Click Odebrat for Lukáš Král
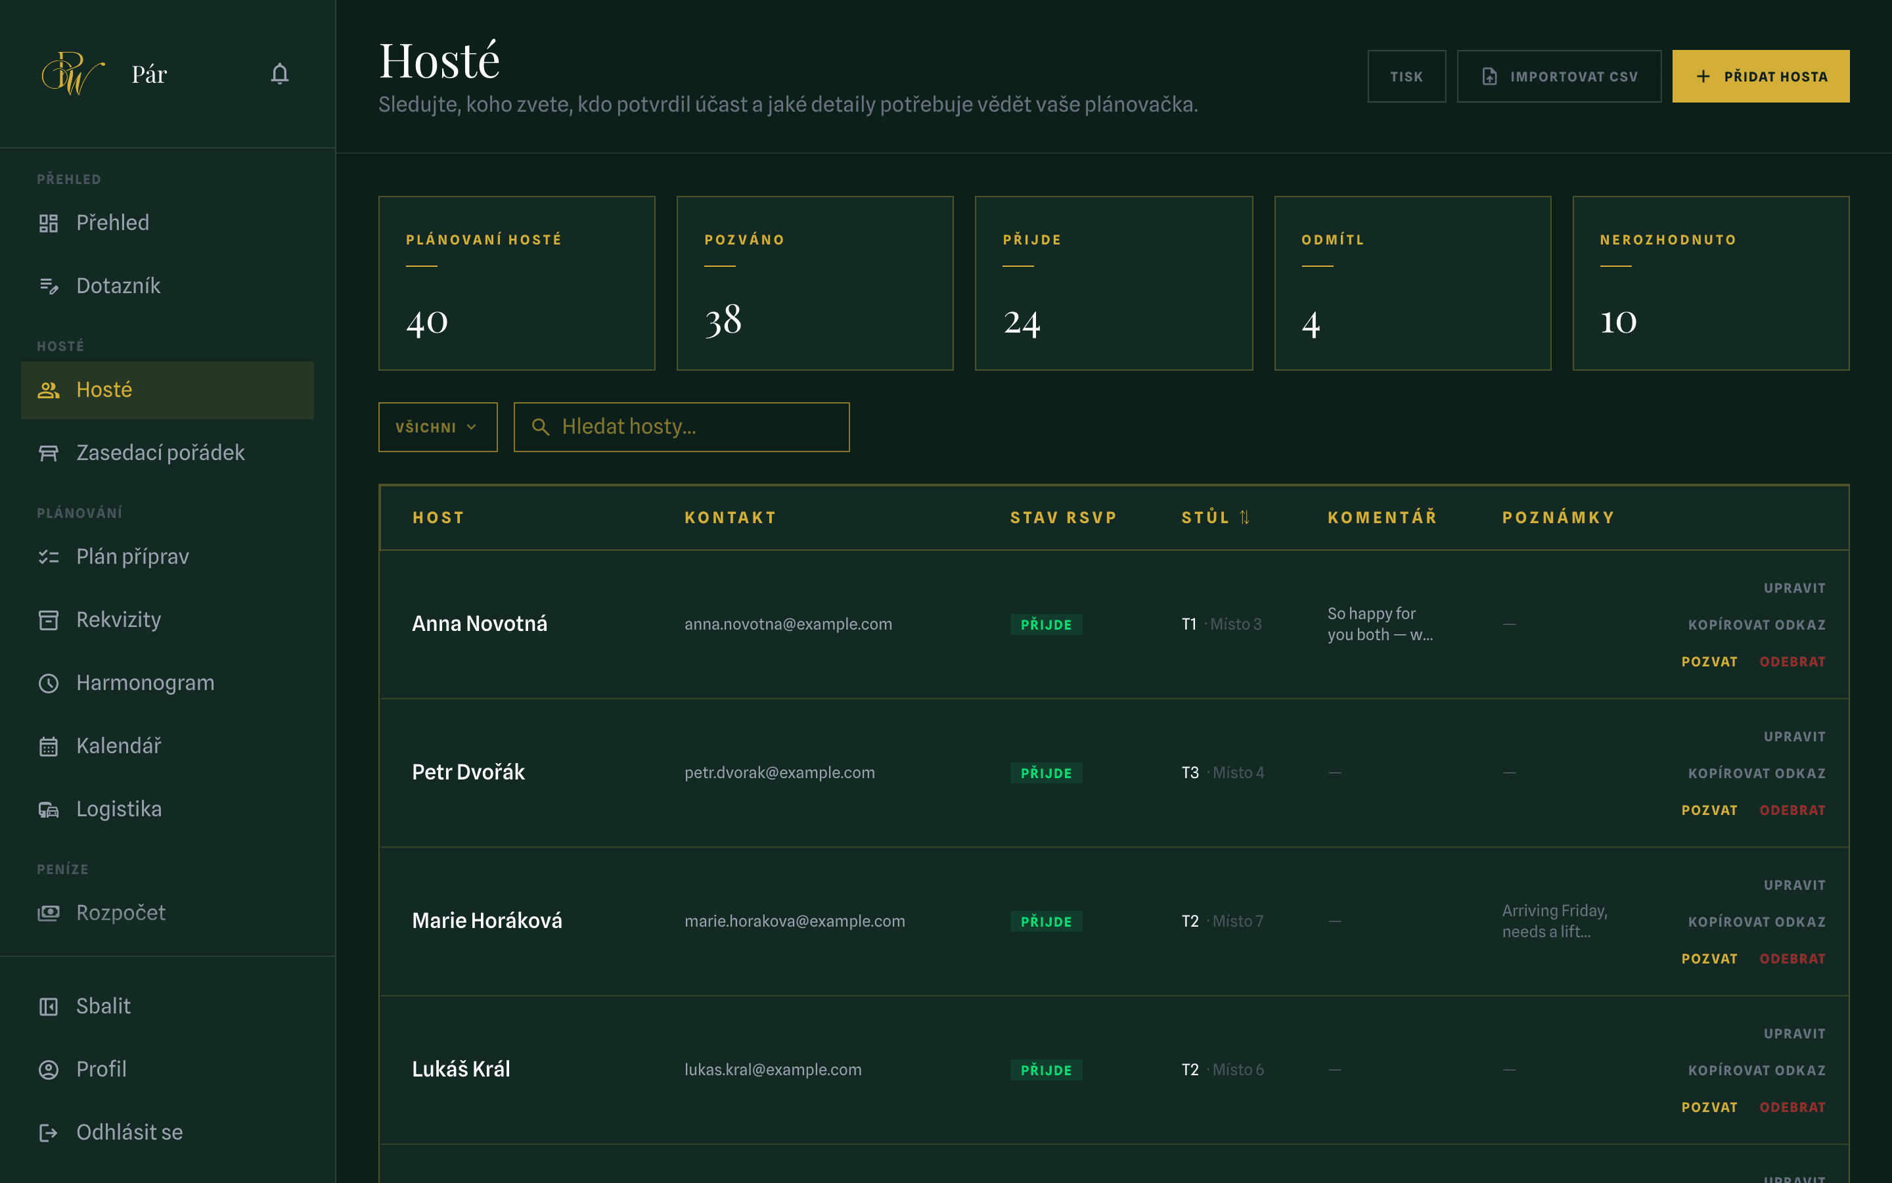 click(x=1792, y=1108)
